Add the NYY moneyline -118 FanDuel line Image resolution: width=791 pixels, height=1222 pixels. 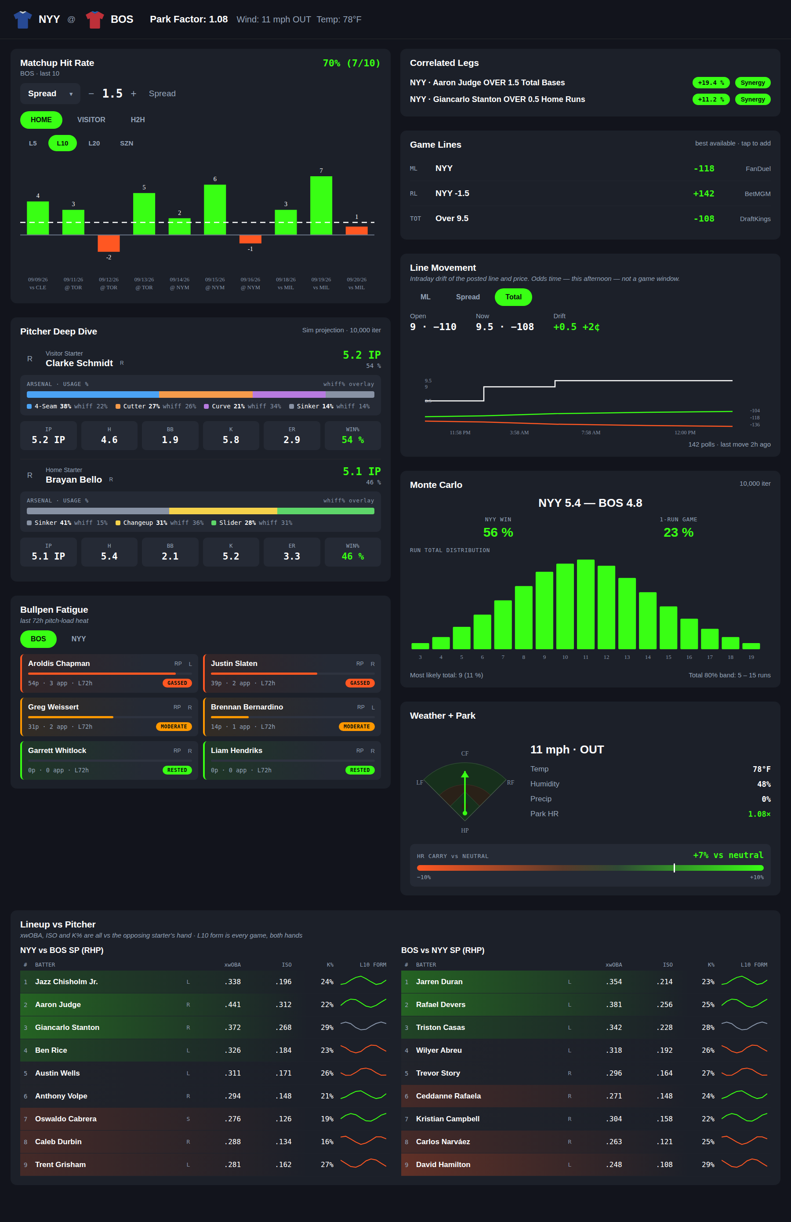pyautogui.click(x=590, y=168)
